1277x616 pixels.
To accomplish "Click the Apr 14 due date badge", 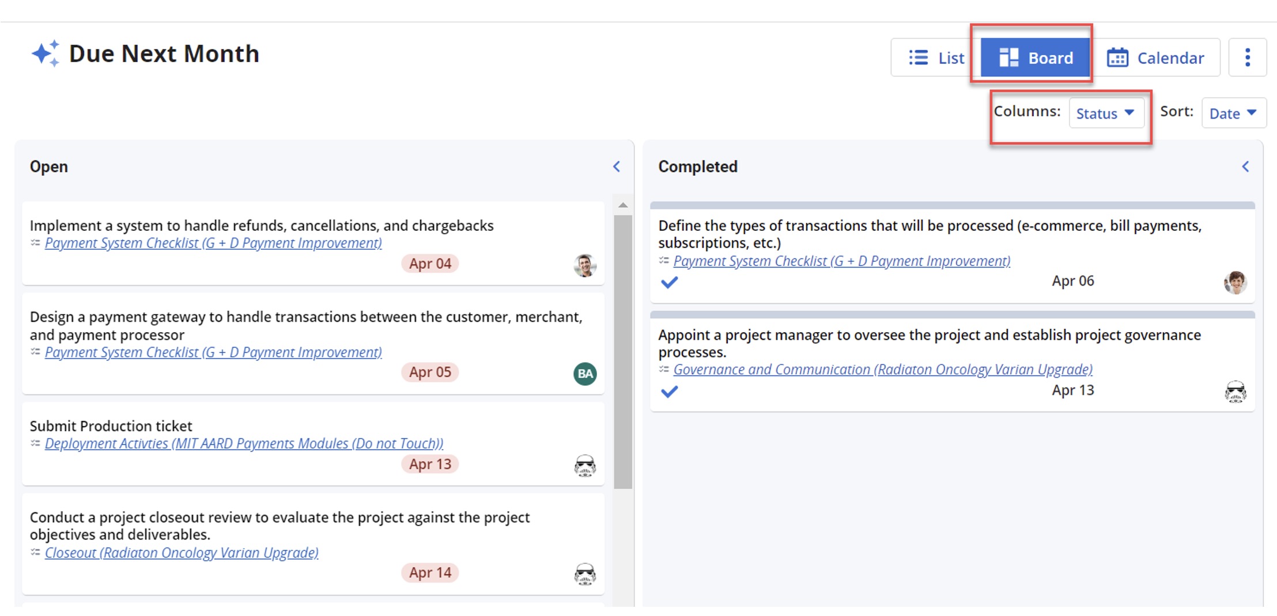I will (x=430, y=573).
